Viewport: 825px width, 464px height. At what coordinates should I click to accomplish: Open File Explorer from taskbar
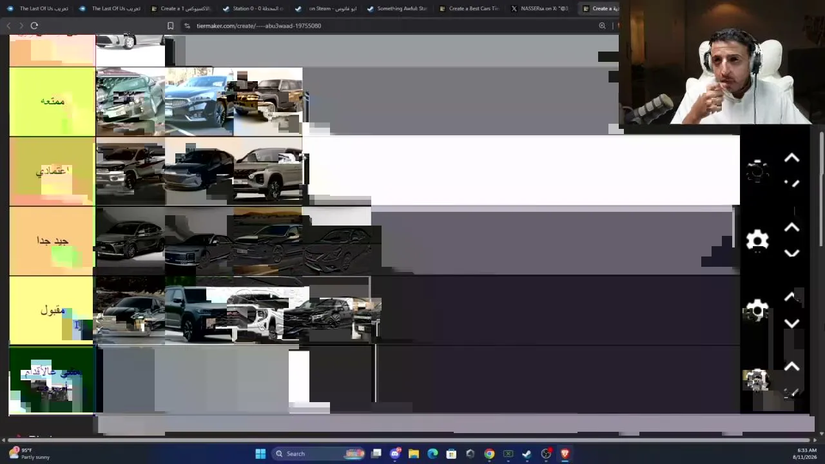coord(414,454)
